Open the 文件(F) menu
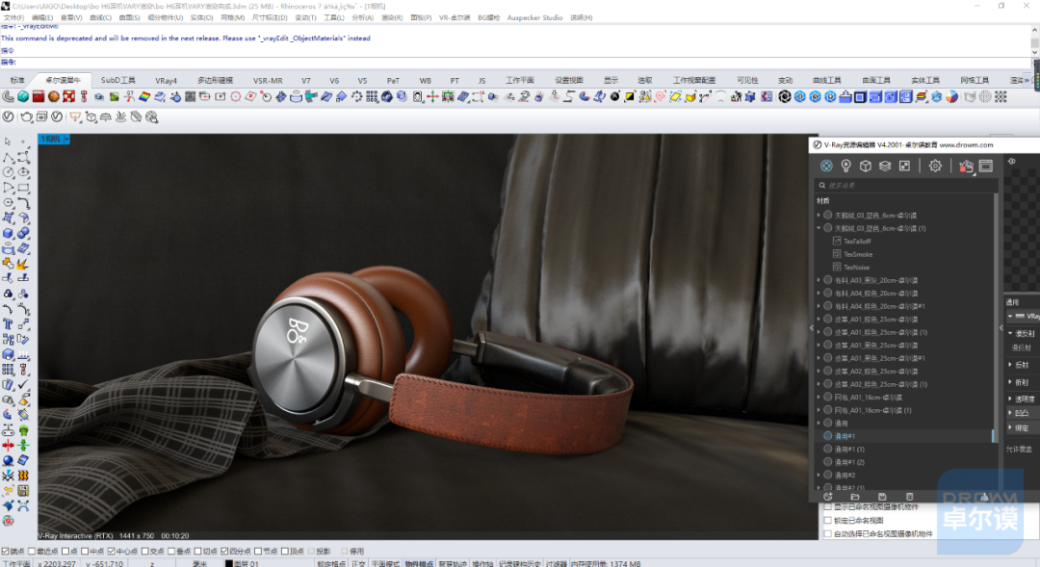The width and height of the screenshot is (1040, 567). coord(13,18)
